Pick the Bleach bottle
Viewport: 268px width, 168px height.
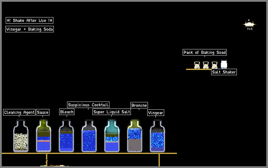click(66, 136)
